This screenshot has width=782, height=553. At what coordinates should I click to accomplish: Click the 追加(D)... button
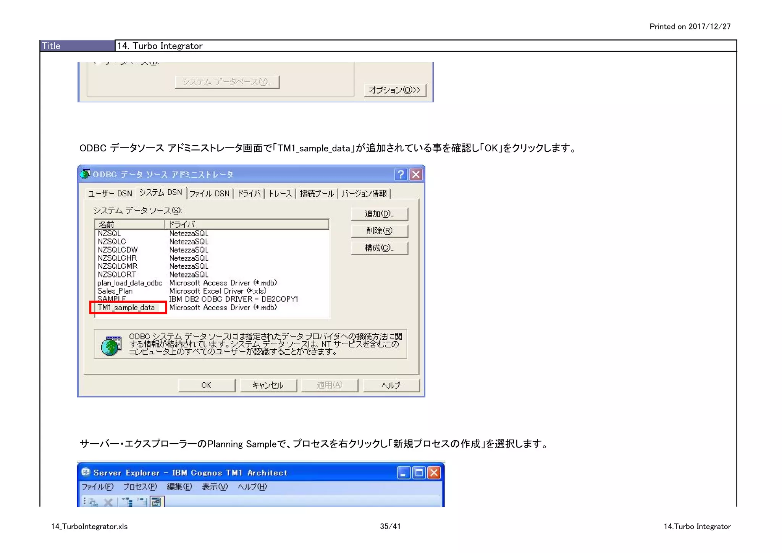coord(380,214)
